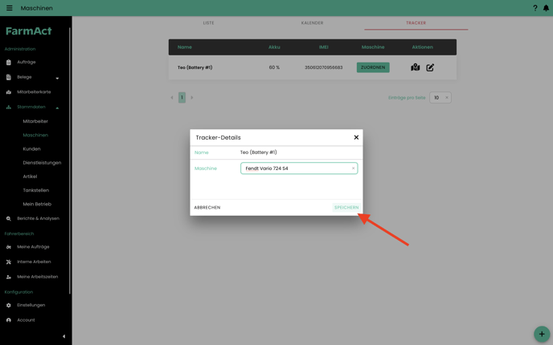
Task: Click the Abbrechen button
Action: 207,207
